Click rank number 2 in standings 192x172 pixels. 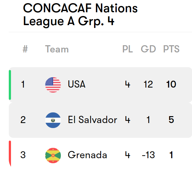tap(23, 120)
